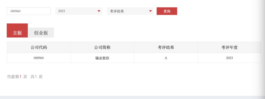Image resolution: width=265 pixels, height=99 pixels.
Task: Select the 000960 cell in table row
Action: [x=39, y=58]
